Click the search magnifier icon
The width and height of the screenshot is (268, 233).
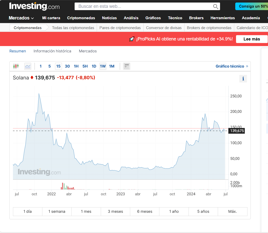(x=215, y=7)
